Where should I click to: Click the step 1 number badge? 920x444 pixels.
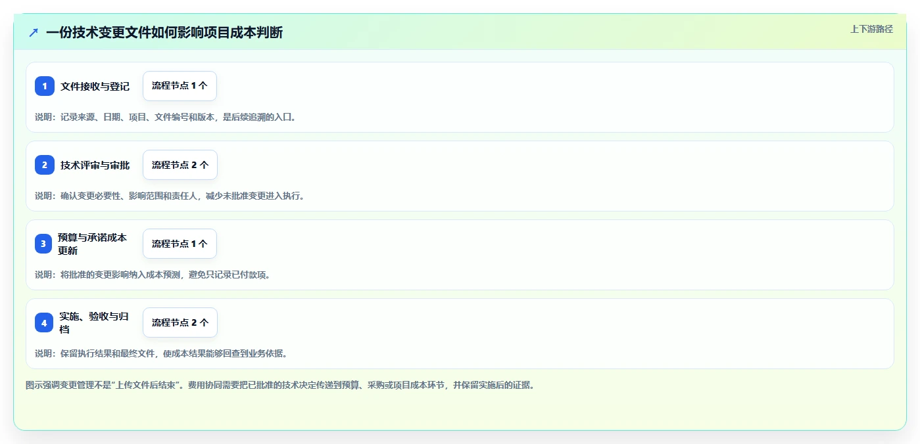(45, 86)
